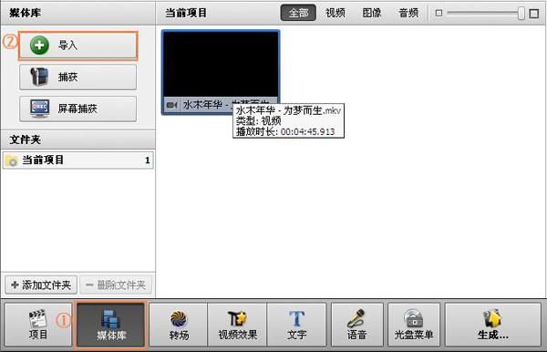Click the large thumbnail size icon
Viewport: 547px width, 352px height.
pyautogui.click(x=533, y=14)
